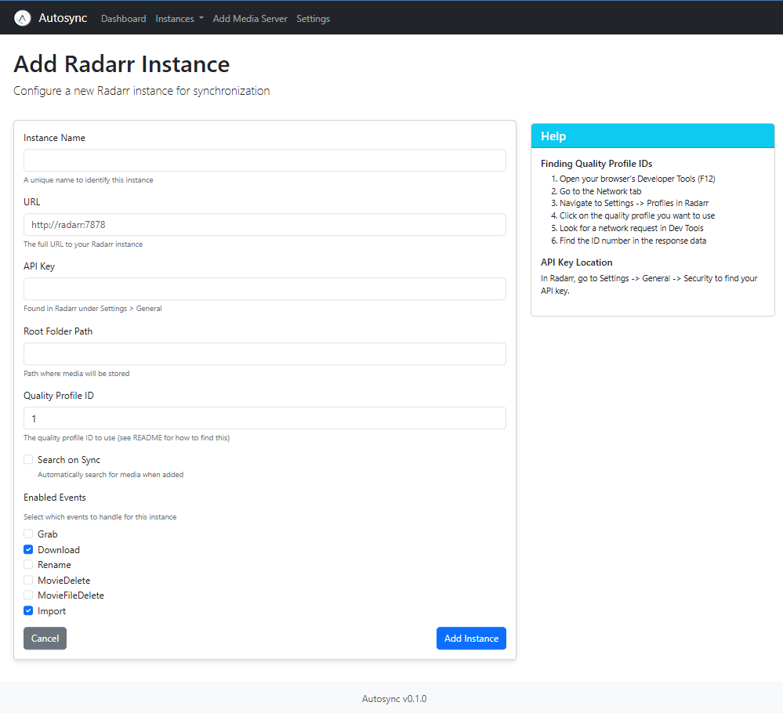Click into the API Key field
Image resolution: width=783 pixels, height=713 pixels.
(x=265, y=289)
